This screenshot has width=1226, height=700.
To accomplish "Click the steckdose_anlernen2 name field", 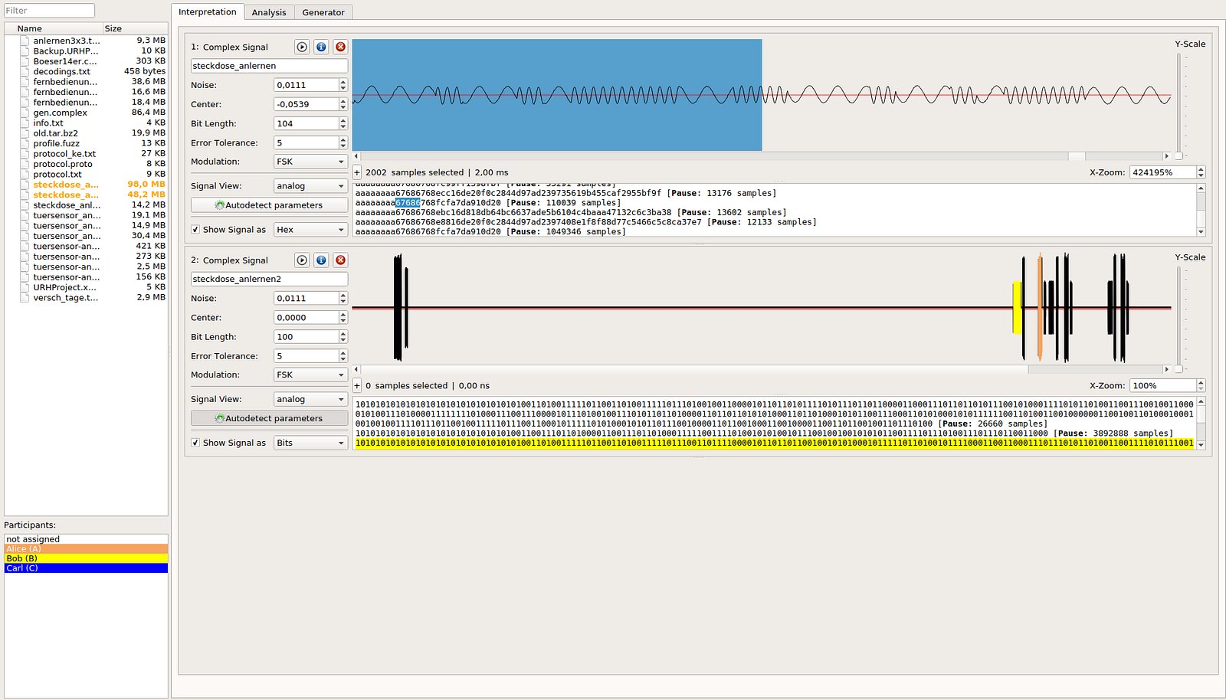I will pyautogui.click(x=269, y=279).
